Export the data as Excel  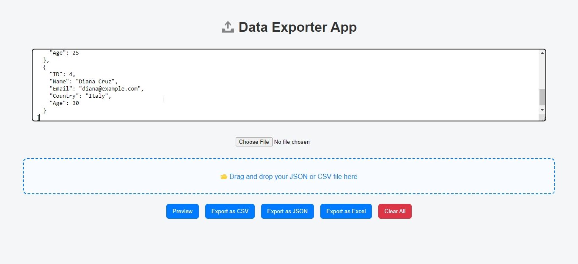tap(346, 212)
